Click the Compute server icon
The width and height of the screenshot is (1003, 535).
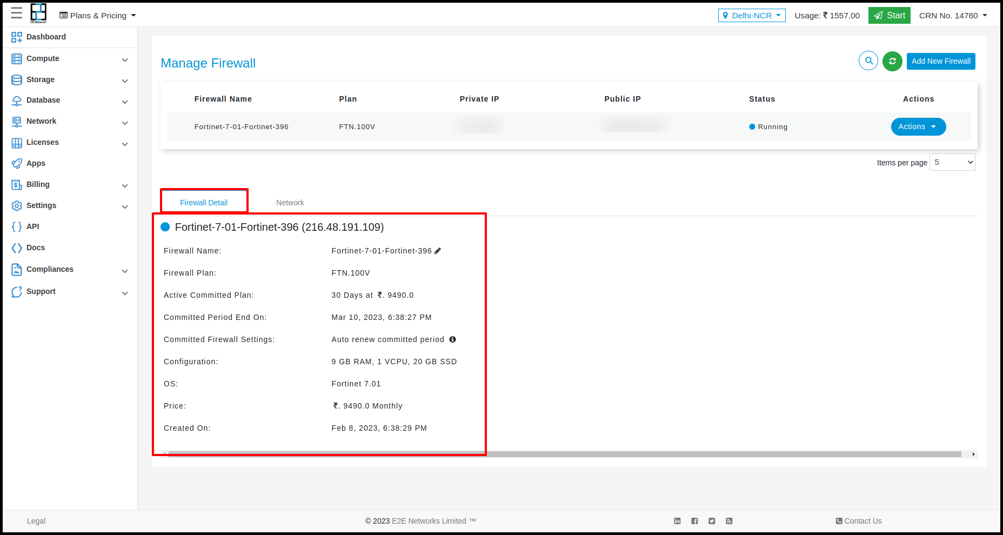click(17, 58)
